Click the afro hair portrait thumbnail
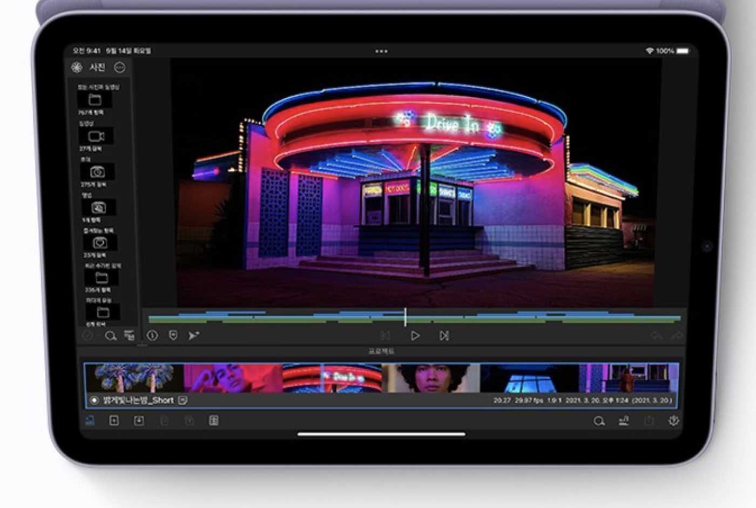This screenshot has width=756, height=508. [430, 378]
